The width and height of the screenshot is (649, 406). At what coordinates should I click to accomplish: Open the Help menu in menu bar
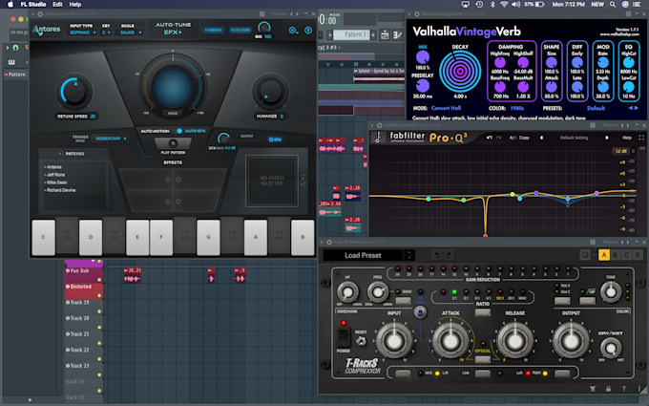(74, 4)
